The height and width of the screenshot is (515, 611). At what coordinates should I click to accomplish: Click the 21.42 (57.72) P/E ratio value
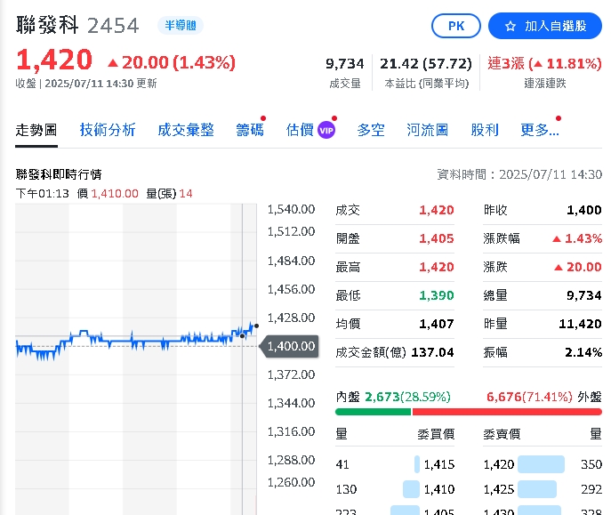pos(426,63)
